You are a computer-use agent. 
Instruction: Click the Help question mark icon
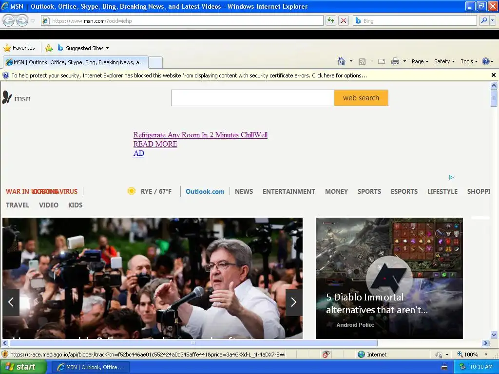click(x=486, y=61)
